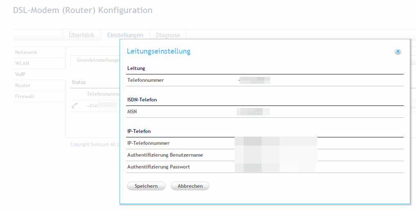Select VoIP in the sidebar
This screenshot has width=416, height=211.
click(20, 74)
